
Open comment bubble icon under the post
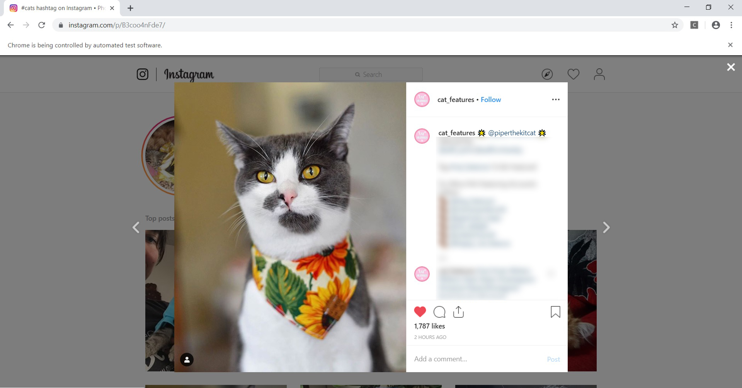tap(439, 312)
